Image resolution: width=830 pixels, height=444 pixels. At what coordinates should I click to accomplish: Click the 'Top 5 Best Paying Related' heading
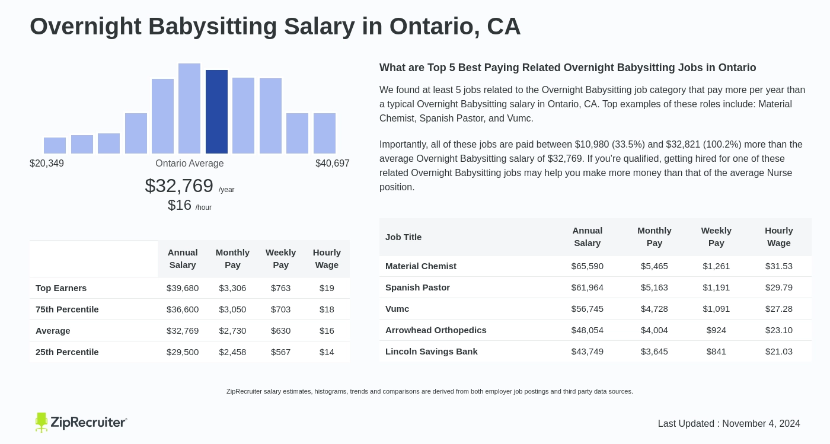(x=568, y=68)
